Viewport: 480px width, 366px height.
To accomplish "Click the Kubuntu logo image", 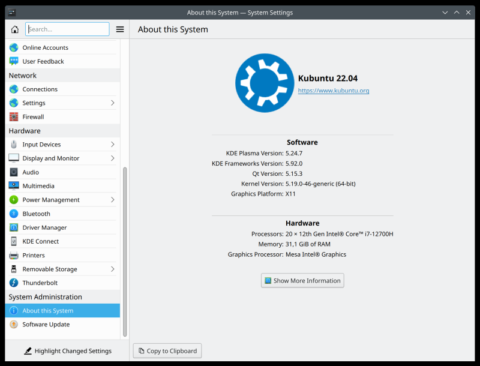I will 263,83.
